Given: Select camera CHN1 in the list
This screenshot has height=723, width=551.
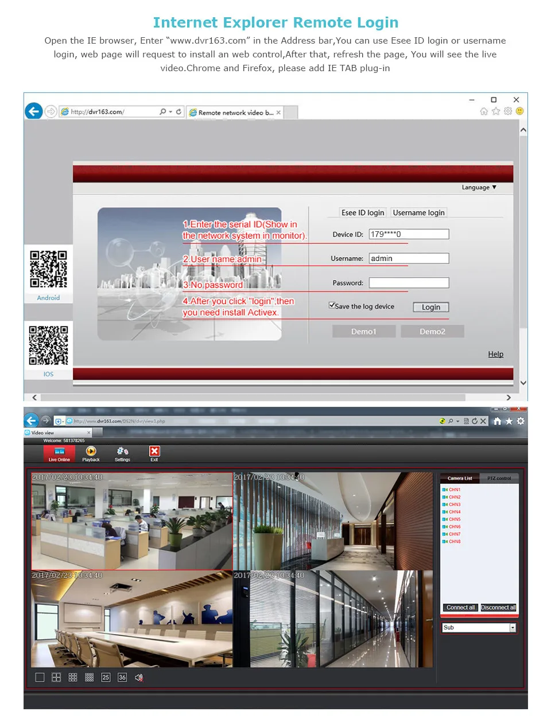Looking at the screenshot, I should (452, 489).
